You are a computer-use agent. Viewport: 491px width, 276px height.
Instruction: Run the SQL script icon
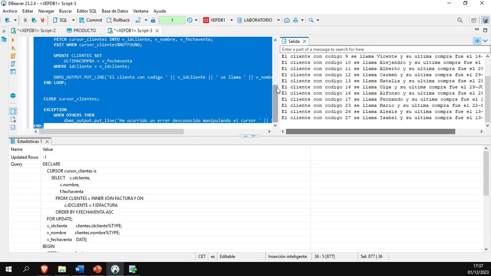(13, 56)
